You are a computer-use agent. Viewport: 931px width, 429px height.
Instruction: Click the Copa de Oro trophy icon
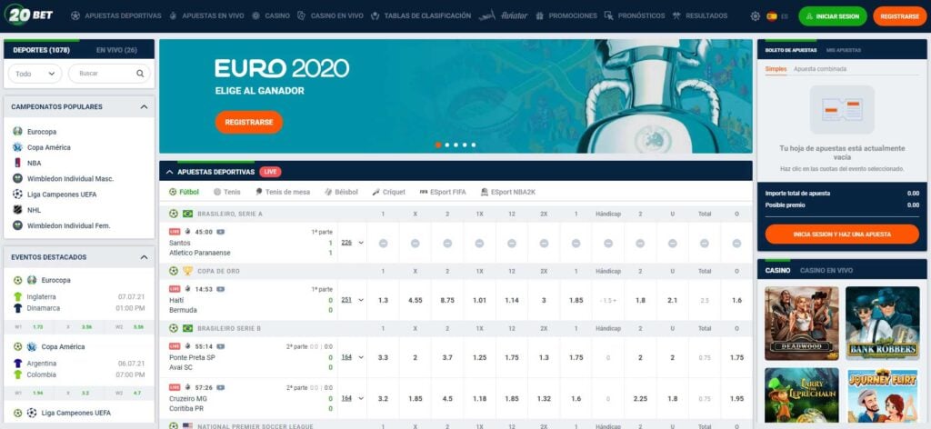point(187,271)
